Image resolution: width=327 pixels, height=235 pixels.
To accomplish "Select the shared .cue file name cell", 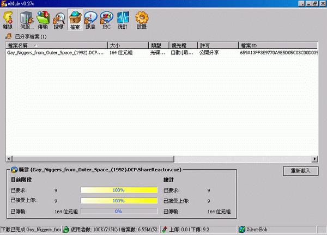I will (55, 53).
